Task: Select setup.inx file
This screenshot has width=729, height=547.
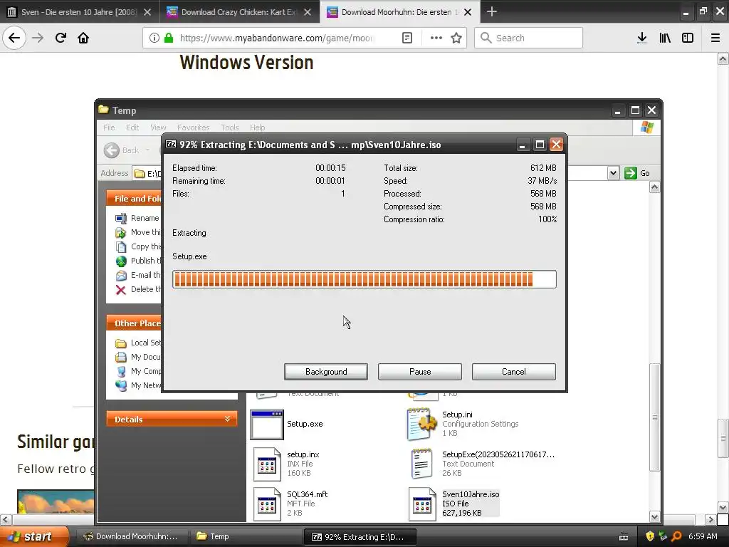Action: point(286,464)
